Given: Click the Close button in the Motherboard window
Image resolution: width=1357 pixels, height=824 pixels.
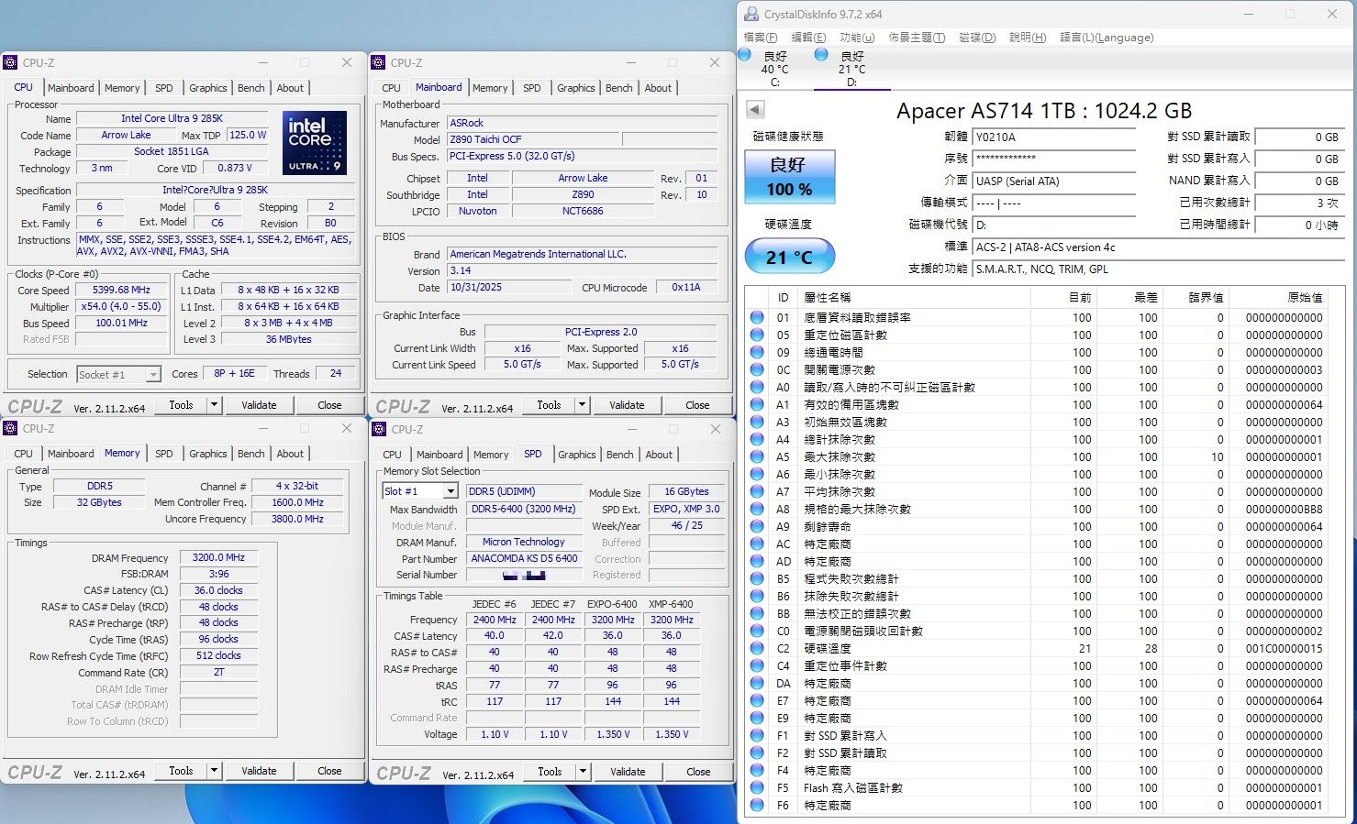Looking at the screenshot, I should tap(697, 404).
